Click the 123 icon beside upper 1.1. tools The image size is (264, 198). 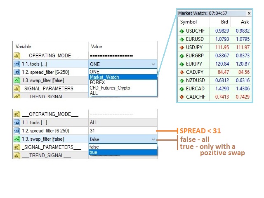17,64
